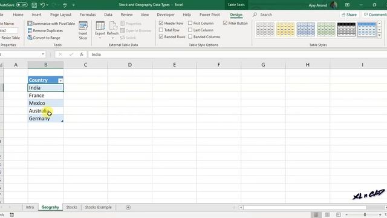Click Insert Slicer
The height and width of the screenshot is (218, 387).
point(83,31)
